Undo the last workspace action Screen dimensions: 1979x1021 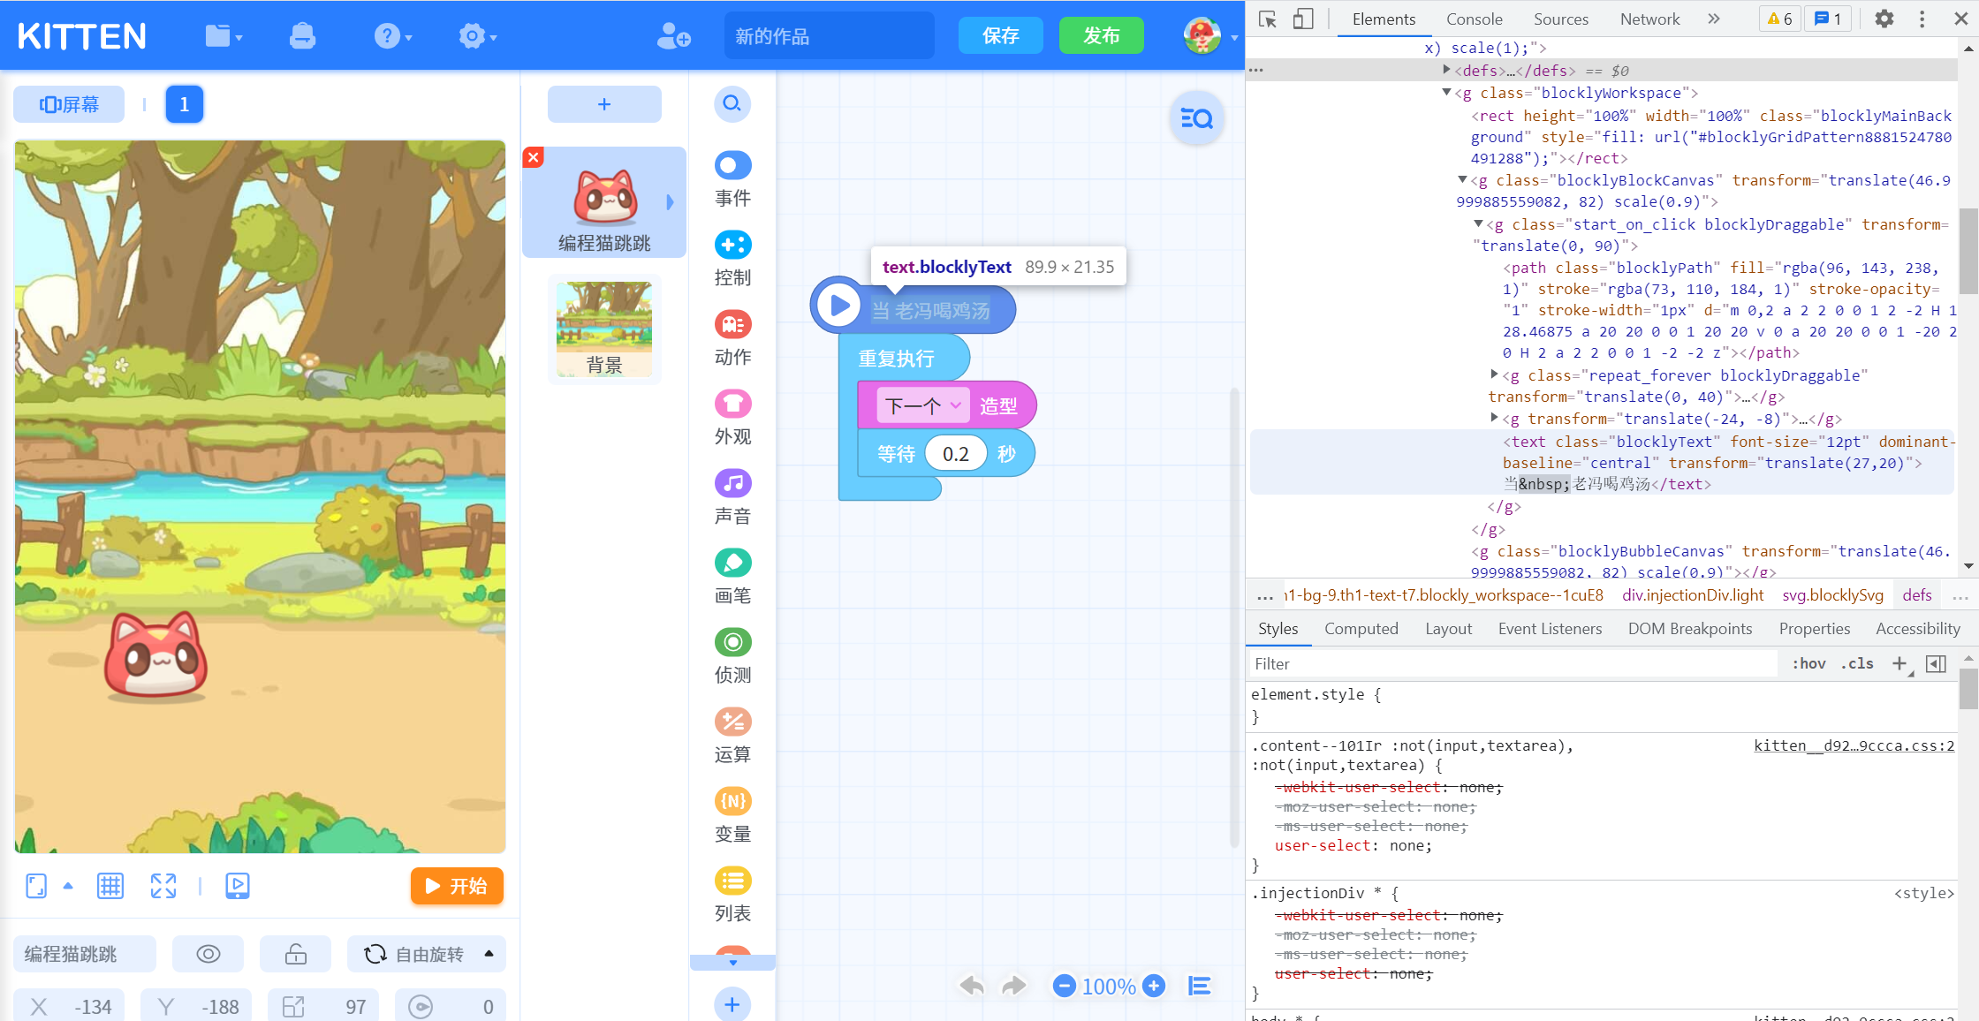pyautogui.click(x=972, y=986)
